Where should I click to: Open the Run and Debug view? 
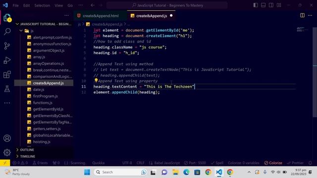pyautogui.click(x=7, y=60)
